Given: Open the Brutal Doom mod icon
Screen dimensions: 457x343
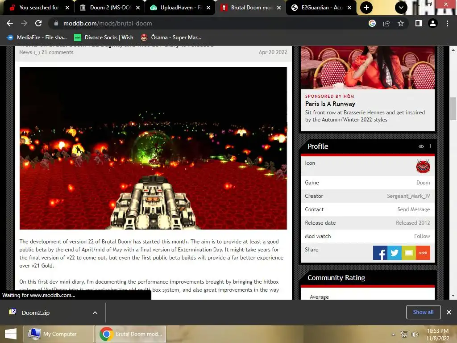Looking at the screenshot, I should click(x=423, y=166).
